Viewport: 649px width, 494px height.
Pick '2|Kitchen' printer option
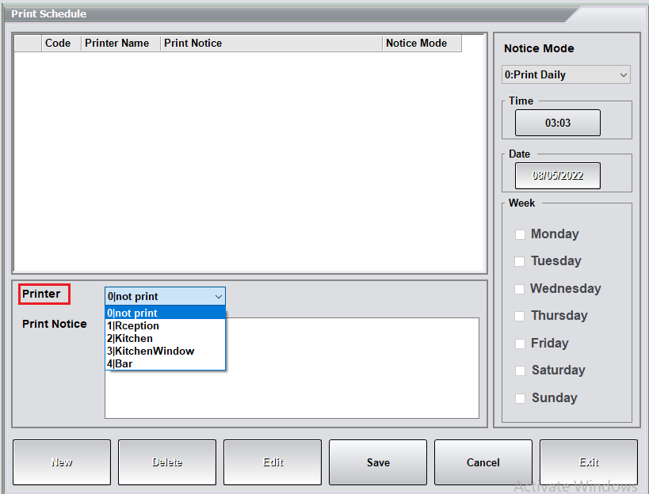[165, 339]
